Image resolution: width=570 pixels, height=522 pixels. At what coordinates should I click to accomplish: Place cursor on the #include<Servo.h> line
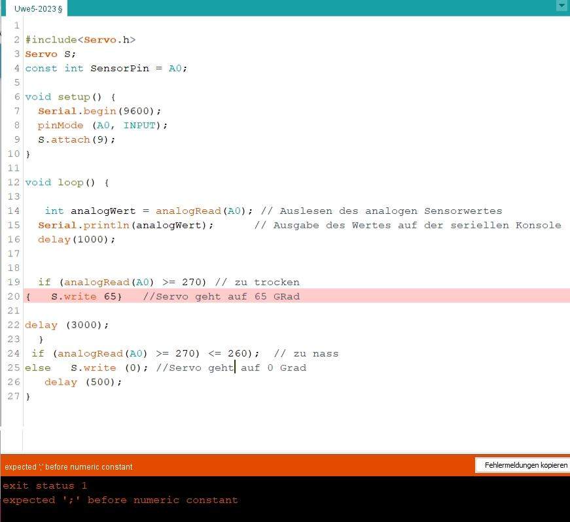(80, 40)
